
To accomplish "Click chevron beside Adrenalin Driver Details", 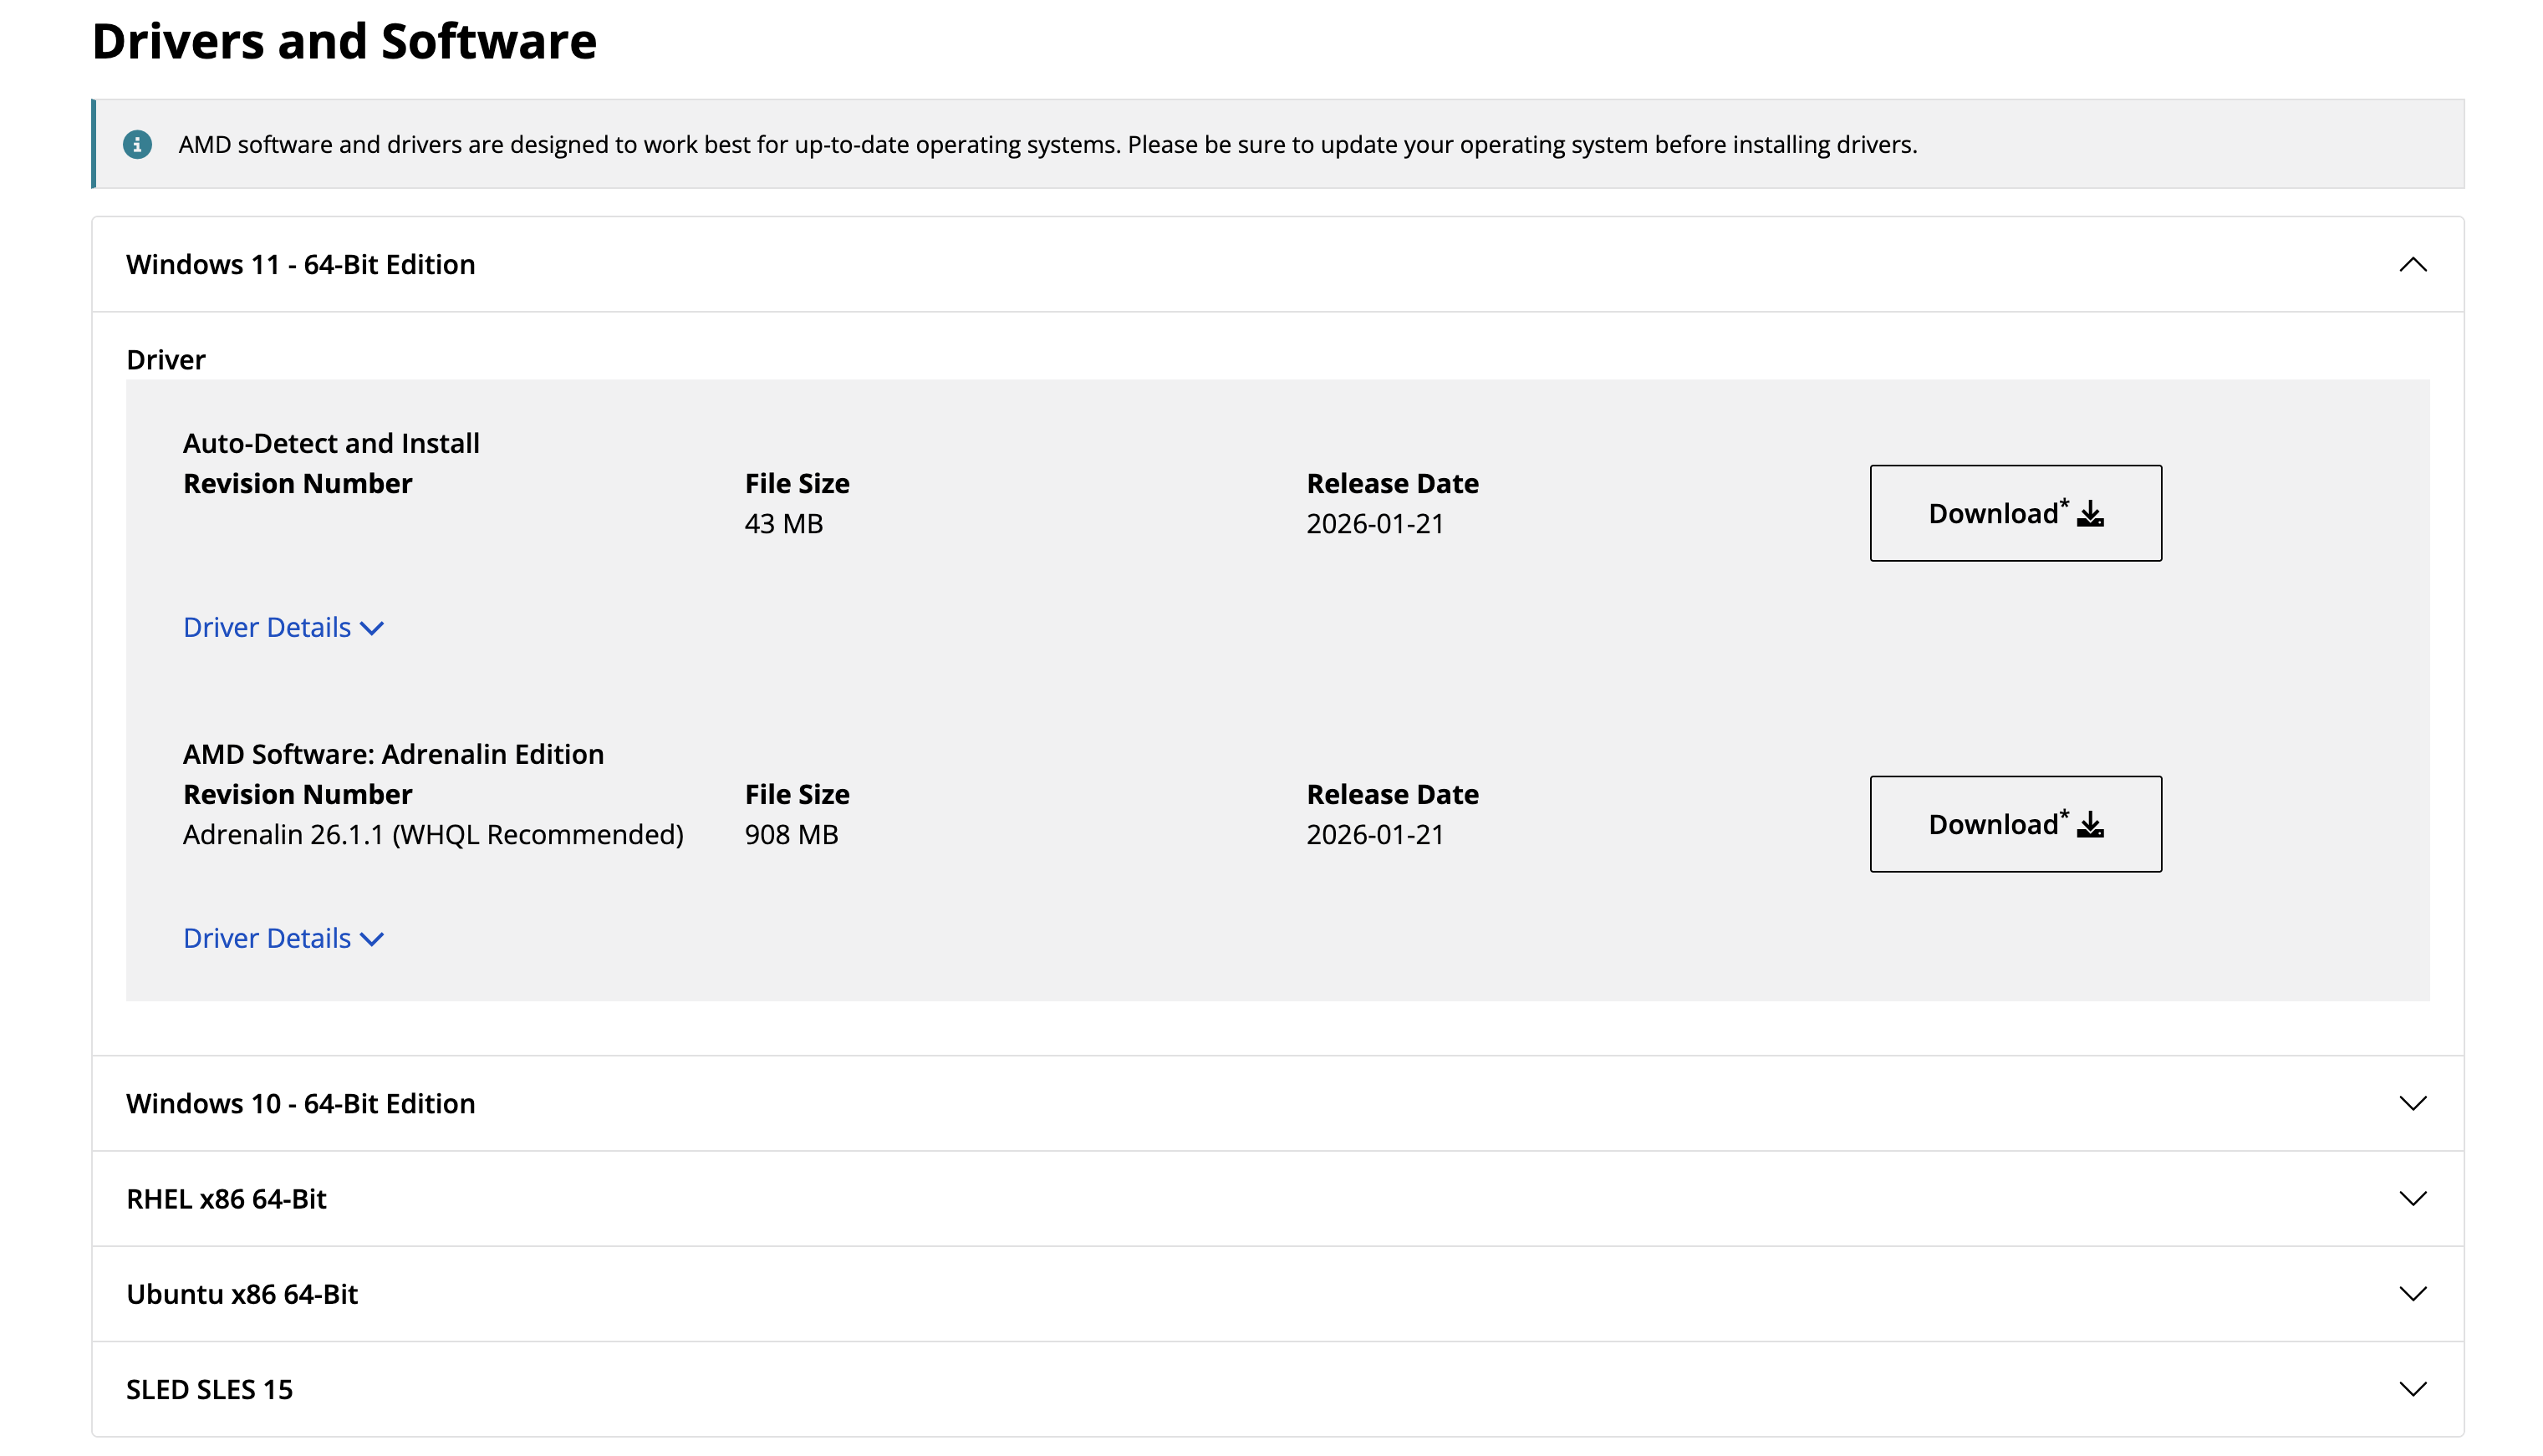I will [x=372, y=940].
